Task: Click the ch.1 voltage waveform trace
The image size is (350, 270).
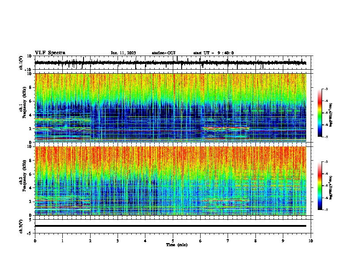Action: click(x=170, y=63)
